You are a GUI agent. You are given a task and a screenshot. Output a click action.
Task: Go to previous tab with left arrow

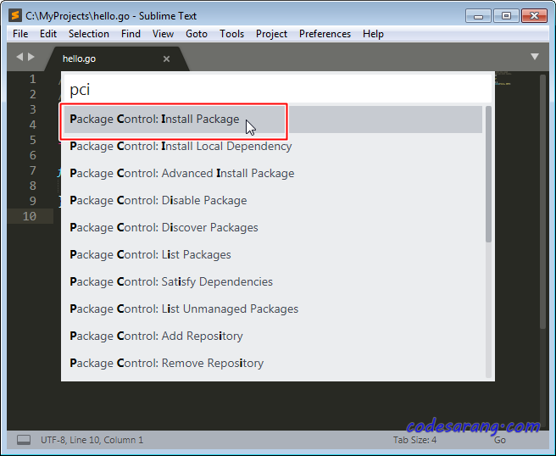click(19, 57)
